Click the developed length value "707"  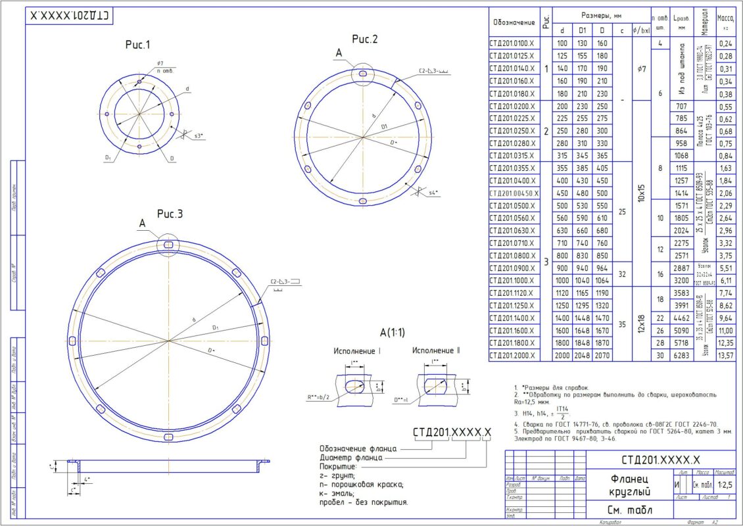pos(681,107)
